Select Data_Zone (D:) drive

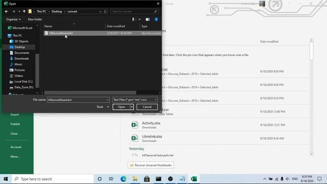click(21, 87)
